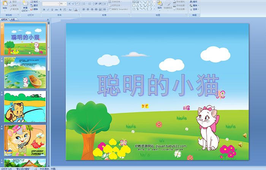This screenshot has width=266, height=170.
Task: Toggle Align Left paragraph
Action: coord(84,9)
